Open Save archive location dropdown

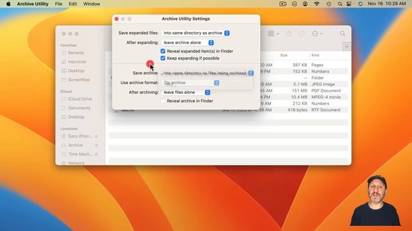pyautogui.click(x=207, y=73)
